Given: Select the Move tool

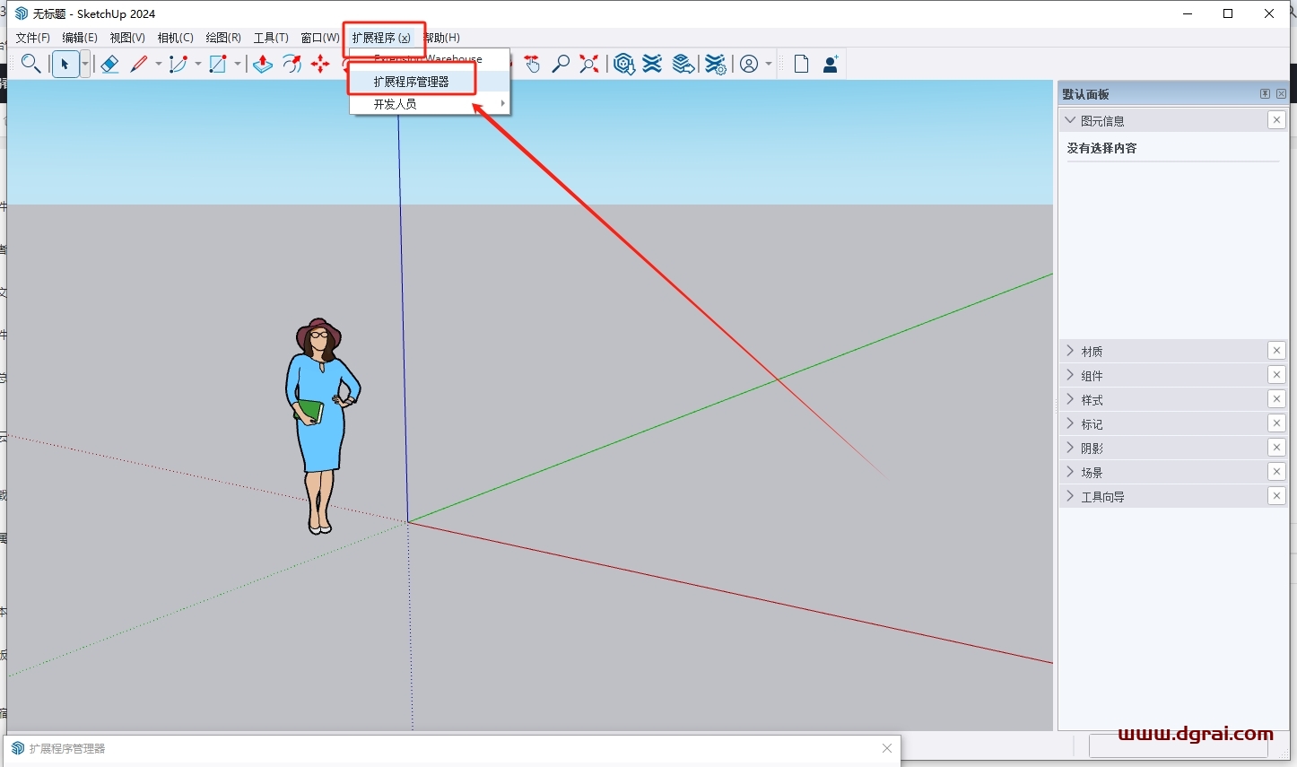Looking at the screenshot, I should coord(320,64).
